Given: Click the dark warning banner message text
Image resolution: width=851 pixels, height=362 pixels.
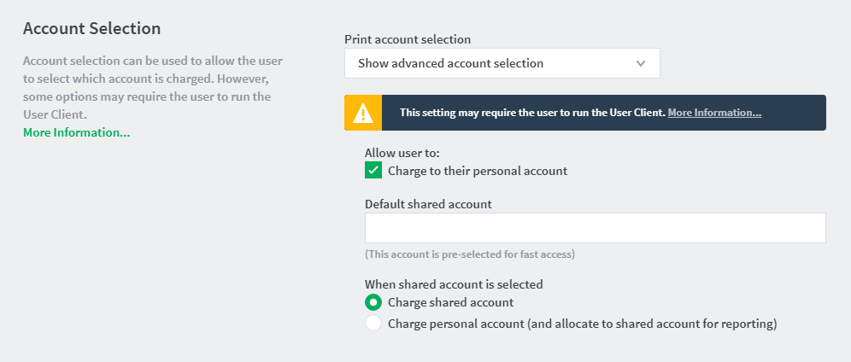Looking at the screenshot, I should point(532,113).
